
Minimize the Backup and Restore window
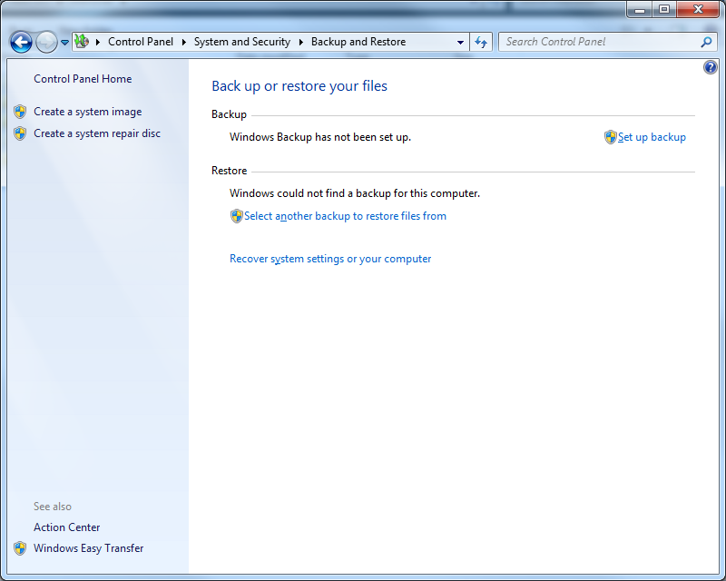tap(640, 9)
